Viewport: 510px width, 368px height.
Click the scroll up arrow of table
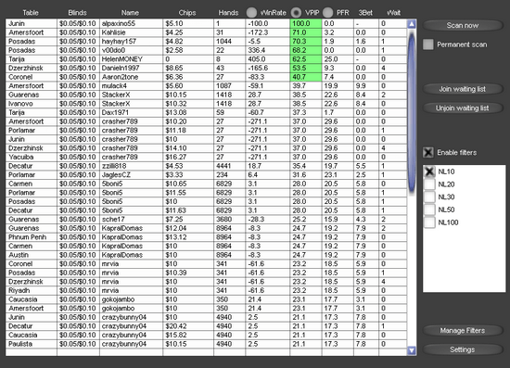coord(412,24)
